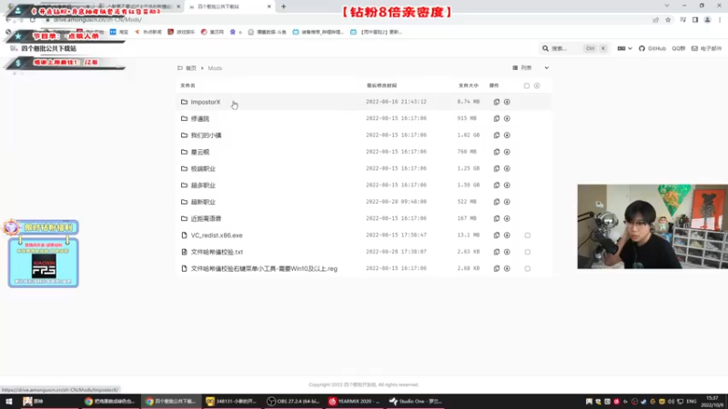The height and width of the screenshot is (409, 728).
Task: Copy link for the 1.59 GB folder
Action: [x=496, y=185]
